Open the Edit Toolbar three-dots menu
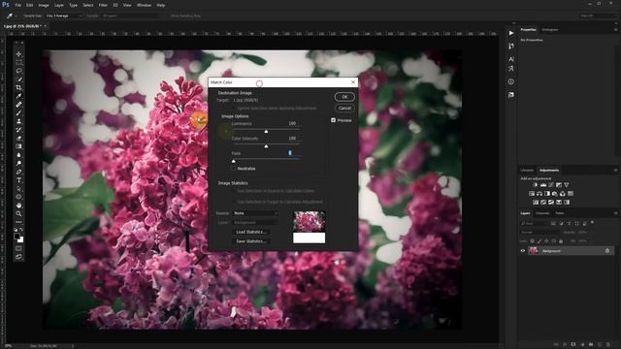621x349 pixels. [x=18, y=222]
